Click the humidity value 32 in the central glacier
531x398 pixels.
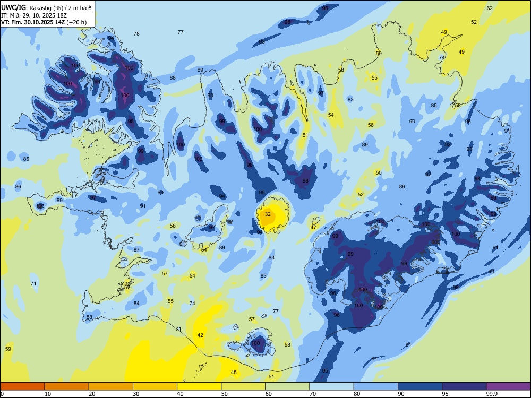pos(268,214)
